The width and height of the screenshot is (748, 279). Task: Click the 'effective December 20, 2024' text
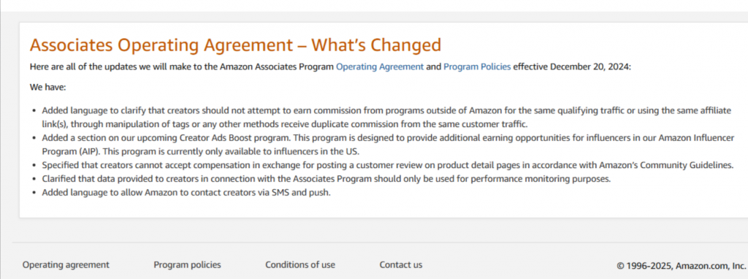click(x=572, y=66)
